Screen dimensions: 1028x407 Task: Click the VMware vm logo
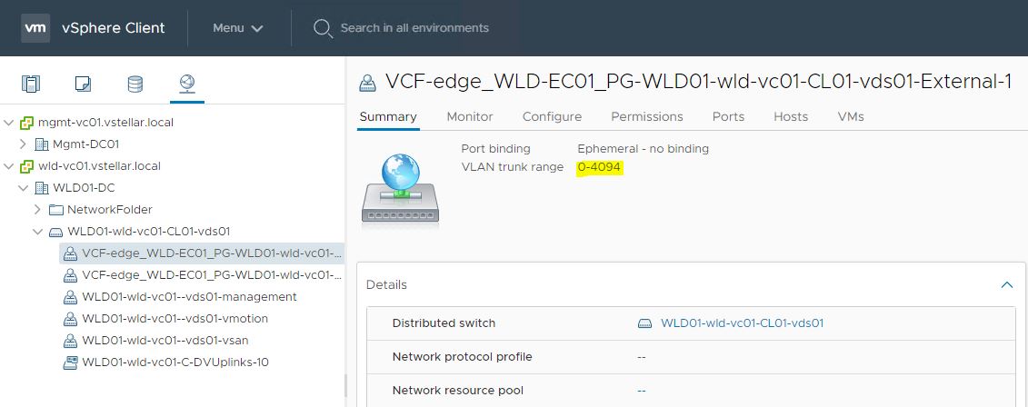(35, 28)
